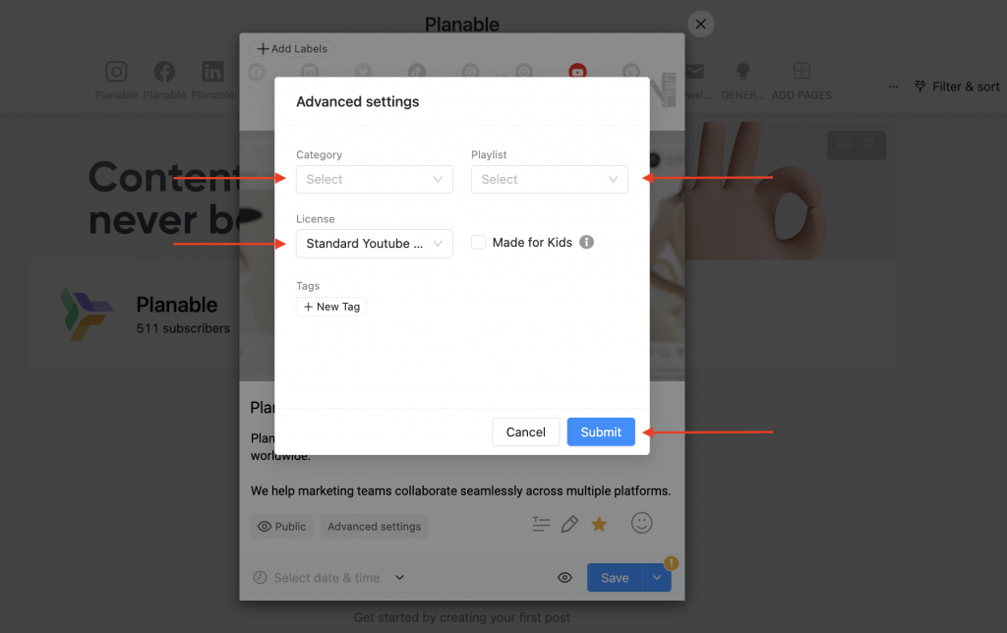Open the Filter & sort menu

957,86
